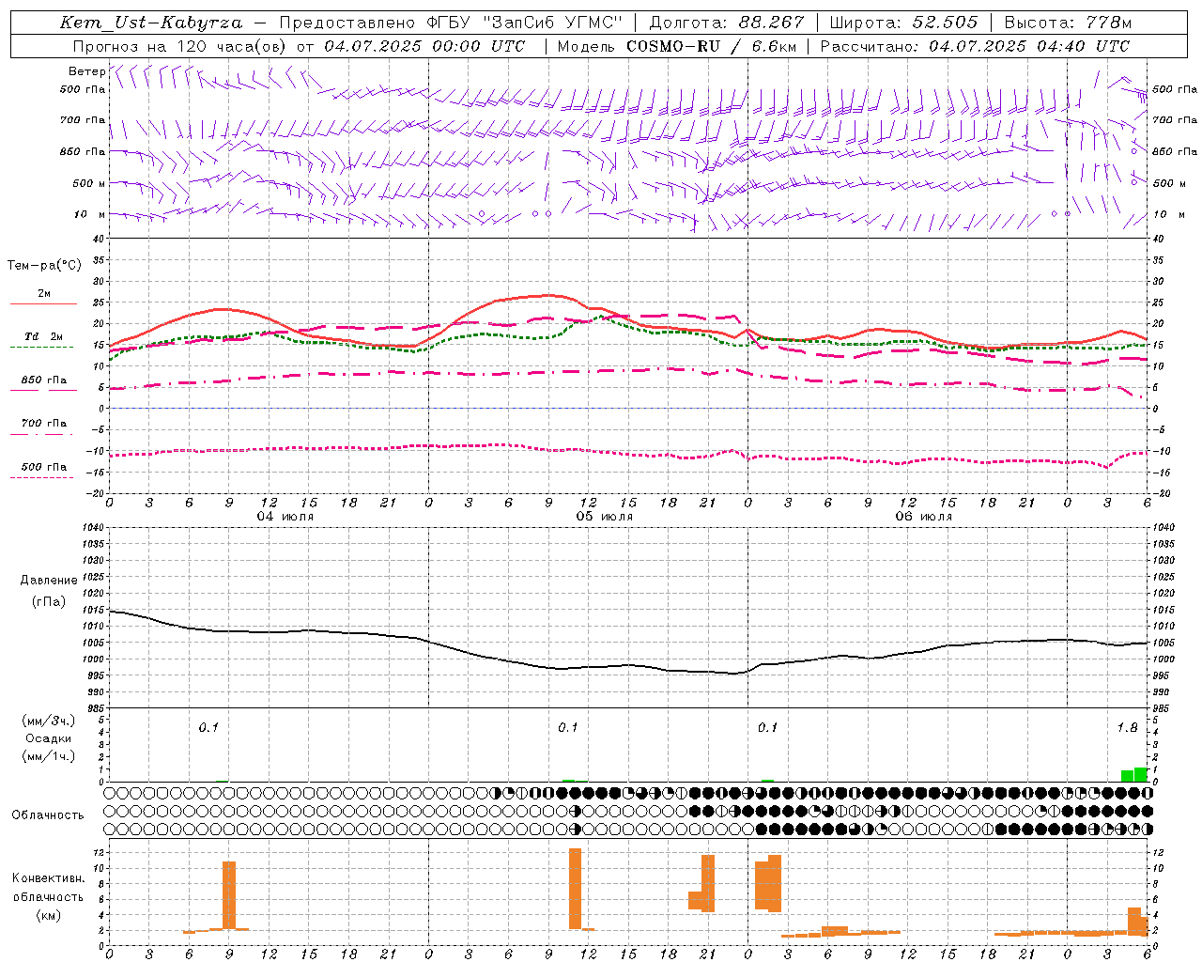Select the model name COSMO-RU / 6.6км
The image size is (1202, 962).
pyautogui.click(x=711, y=46)
